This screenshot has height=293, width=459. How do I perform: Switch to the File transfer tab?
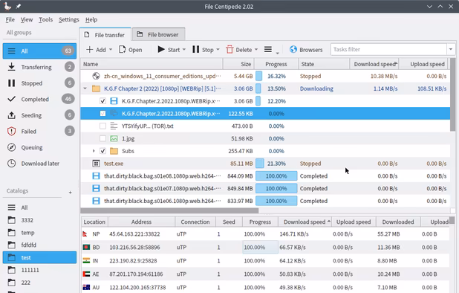click(x=105, y=34)
